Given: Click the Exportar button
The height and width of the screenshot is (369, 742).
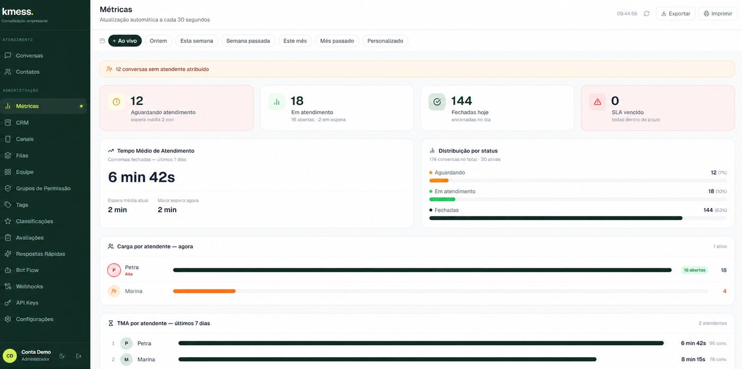Looking at the screenshot, I should pos(676,14).
